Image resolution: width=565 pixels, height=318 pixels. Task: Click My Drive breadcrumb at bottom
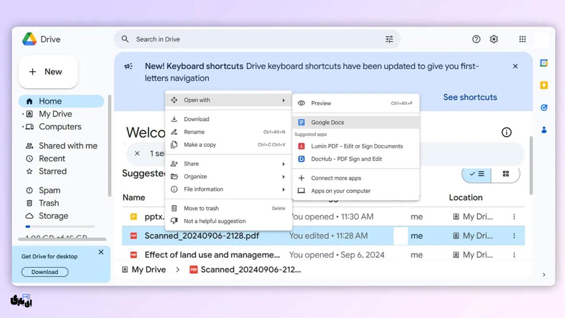point(149,270)
